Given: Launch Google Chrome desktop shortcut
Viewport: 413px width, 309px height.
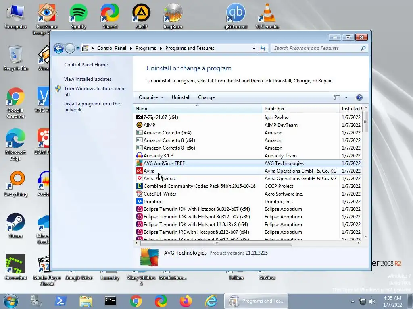Looking at the screenshot, I should tap(16, 103).
